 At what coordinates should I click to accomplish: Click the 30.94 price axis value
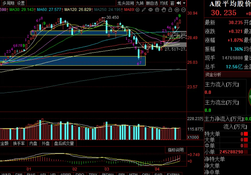click(192, 13)
